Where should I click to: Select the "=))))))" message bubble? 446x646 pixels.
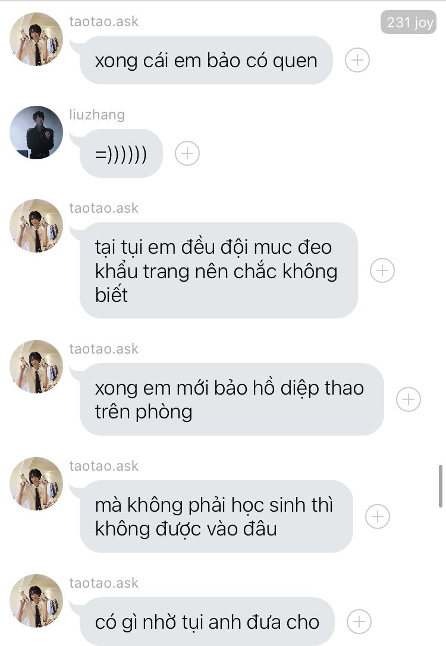click(x=121, y=153)
